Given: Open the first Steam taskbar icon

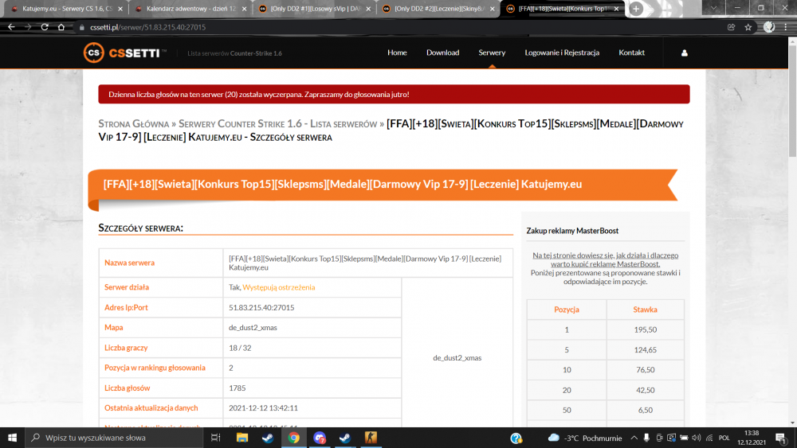Looking at the screenshot, I should [268, 438].
